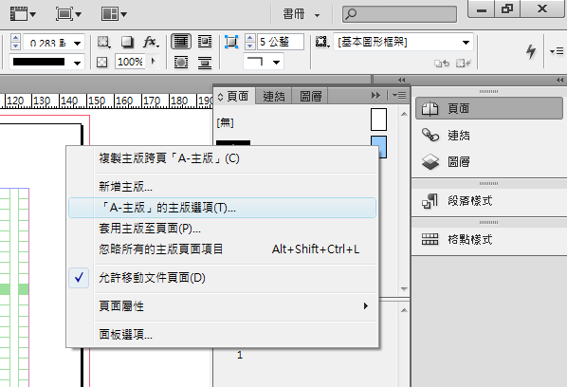Collapse the right dock with double arrows
Screen dimensions: 567x387
coord(559,80)
